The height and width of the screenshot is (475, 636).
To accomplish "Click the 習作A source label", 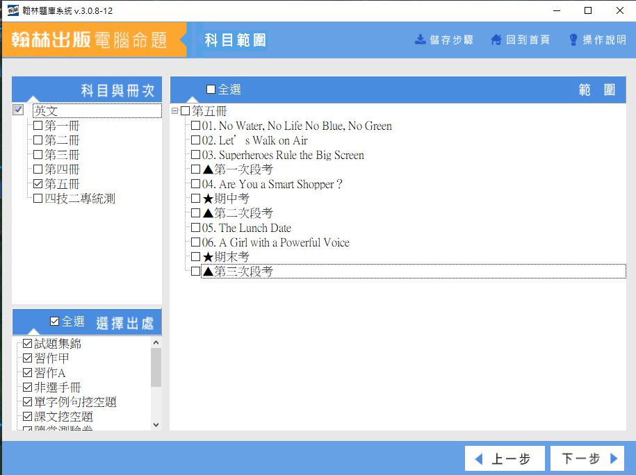I will point(49,373).
